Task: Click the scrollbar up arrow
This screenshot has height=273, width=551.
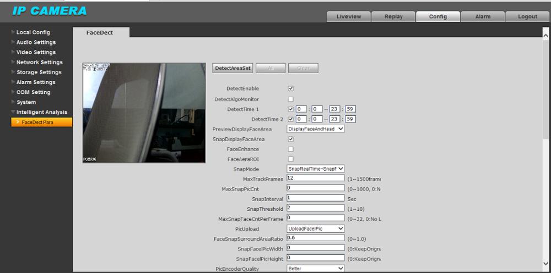Action: (545, 35)
